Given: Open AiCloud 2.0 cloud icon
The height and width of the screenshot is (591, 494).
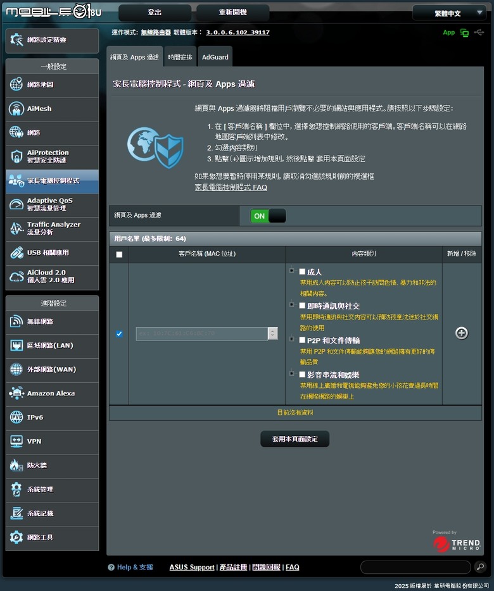Looking at the screenshot, I should [16, 277].
